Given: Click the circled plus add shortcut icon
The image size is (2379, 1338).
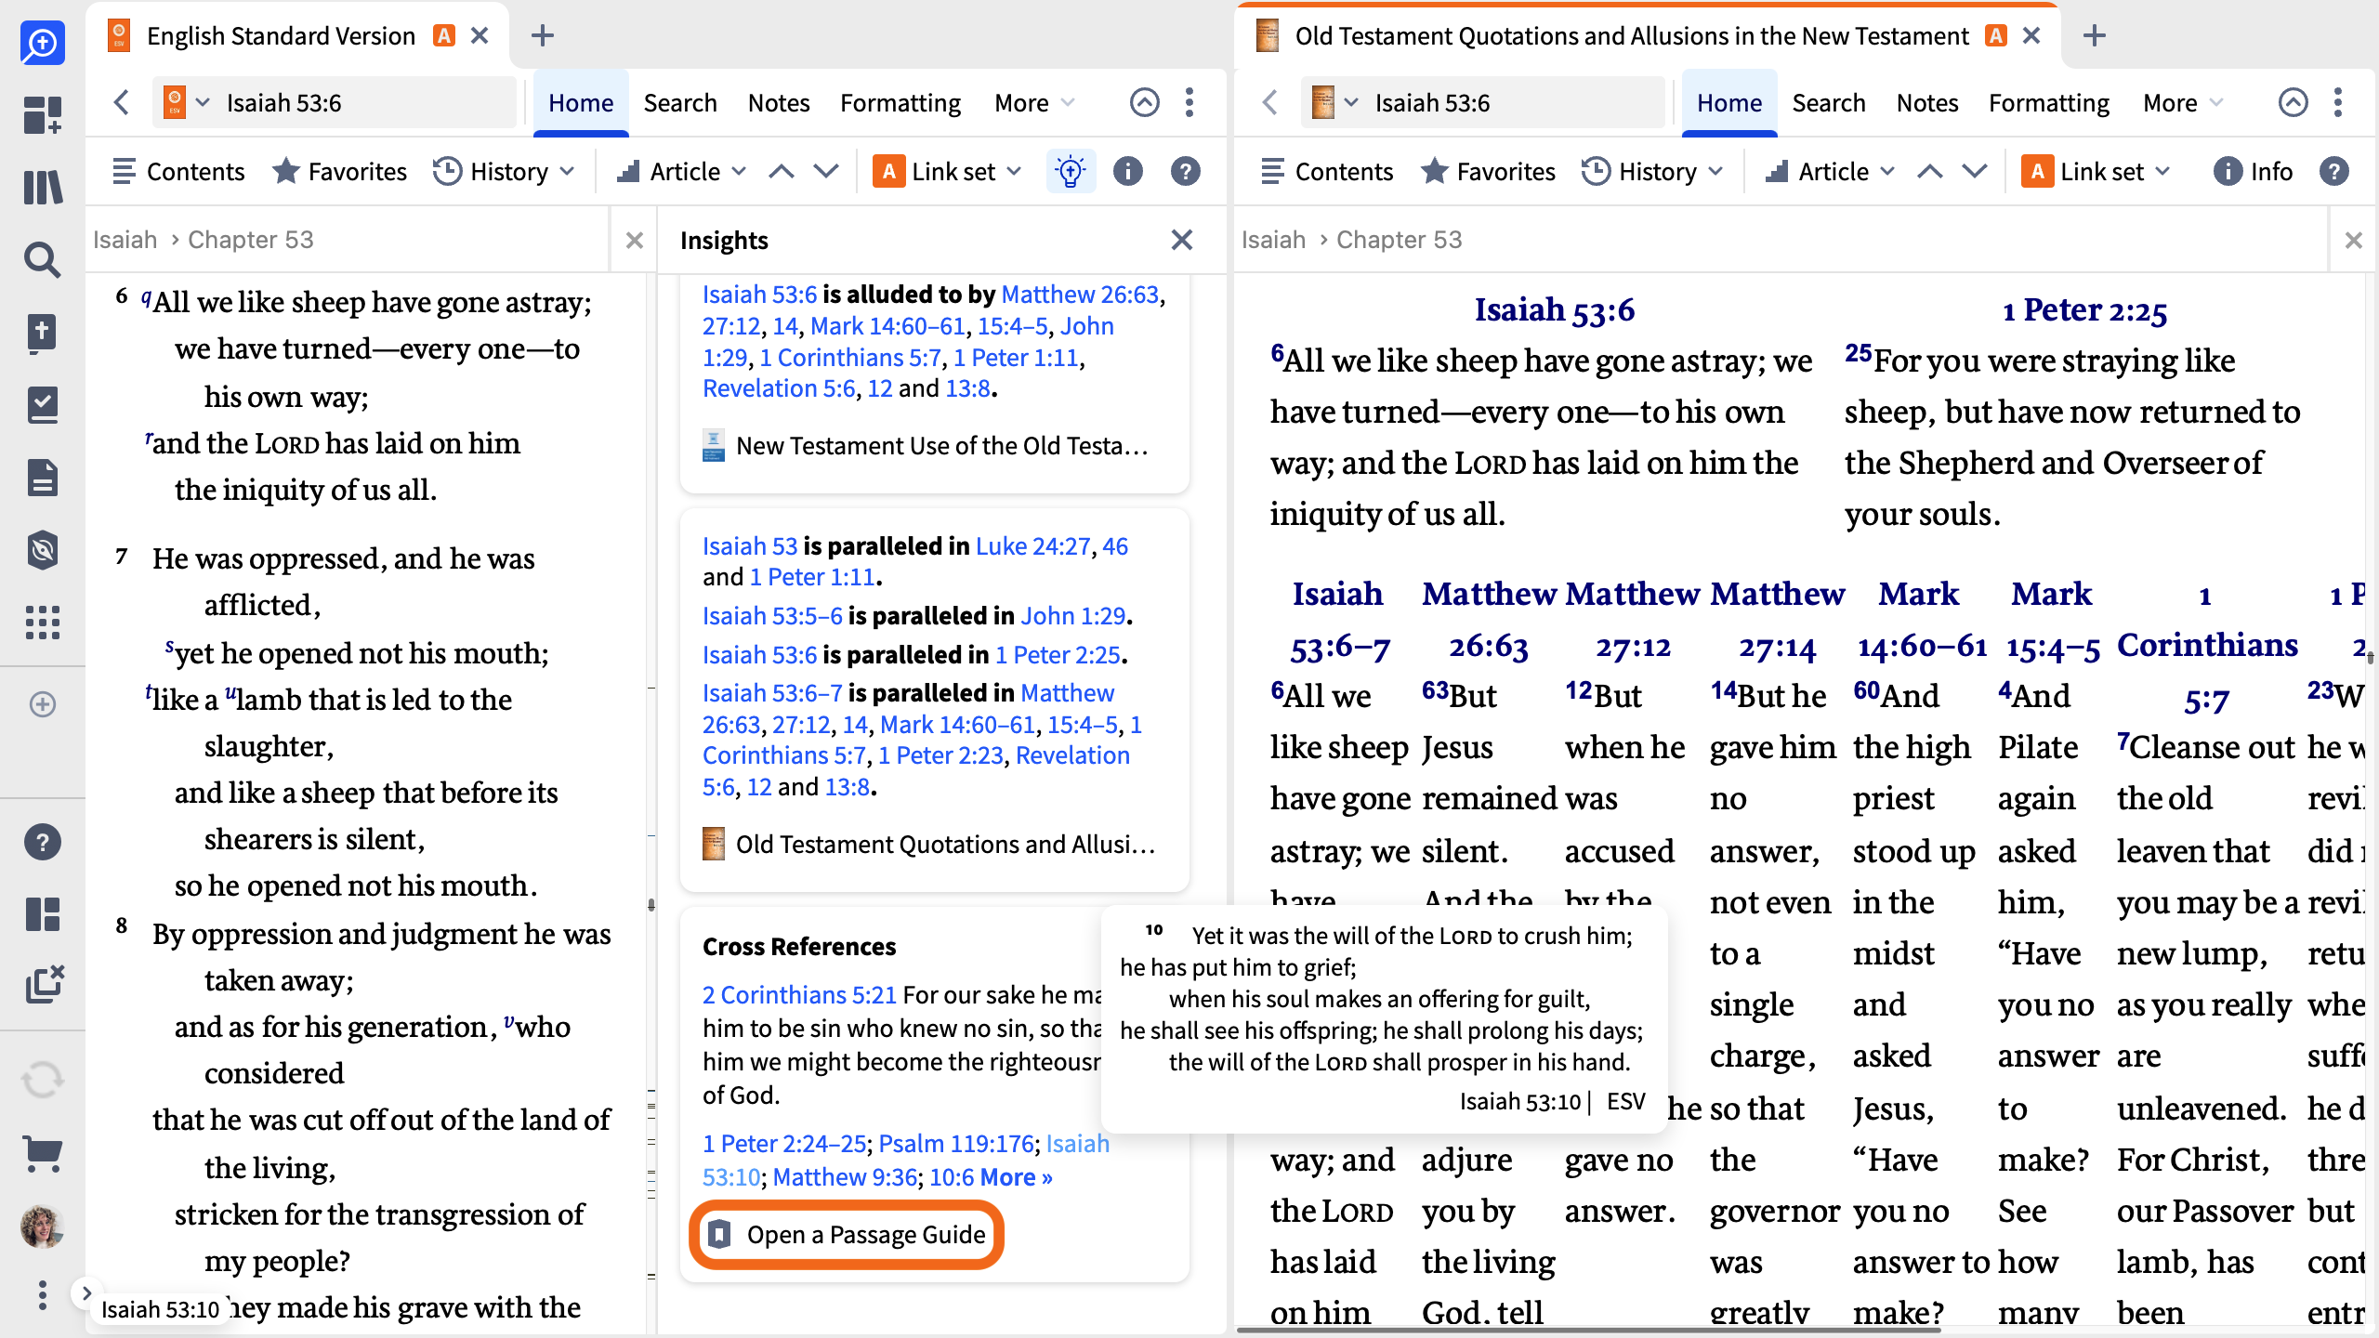Looking at the screenshot, I should click(43, 704).
